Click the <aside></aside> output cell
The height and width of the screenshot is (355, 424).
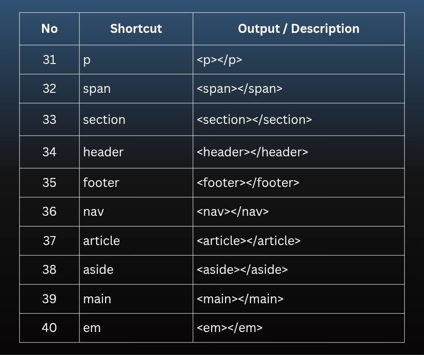coord(299,269)
